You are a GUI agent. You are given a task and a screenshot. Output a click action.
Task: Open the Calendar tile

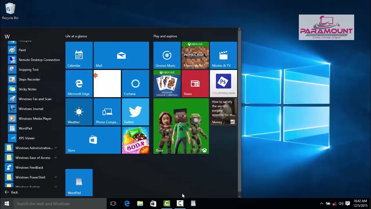[x=79, y=55]
